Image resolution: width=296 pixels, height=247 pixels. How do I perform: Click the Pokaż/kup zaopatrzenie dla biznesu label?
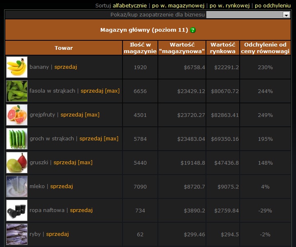(157, 14)
